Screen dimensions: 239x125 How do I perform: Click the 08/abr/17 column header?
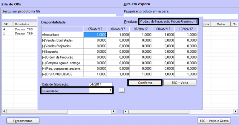(x=163, y=29)
